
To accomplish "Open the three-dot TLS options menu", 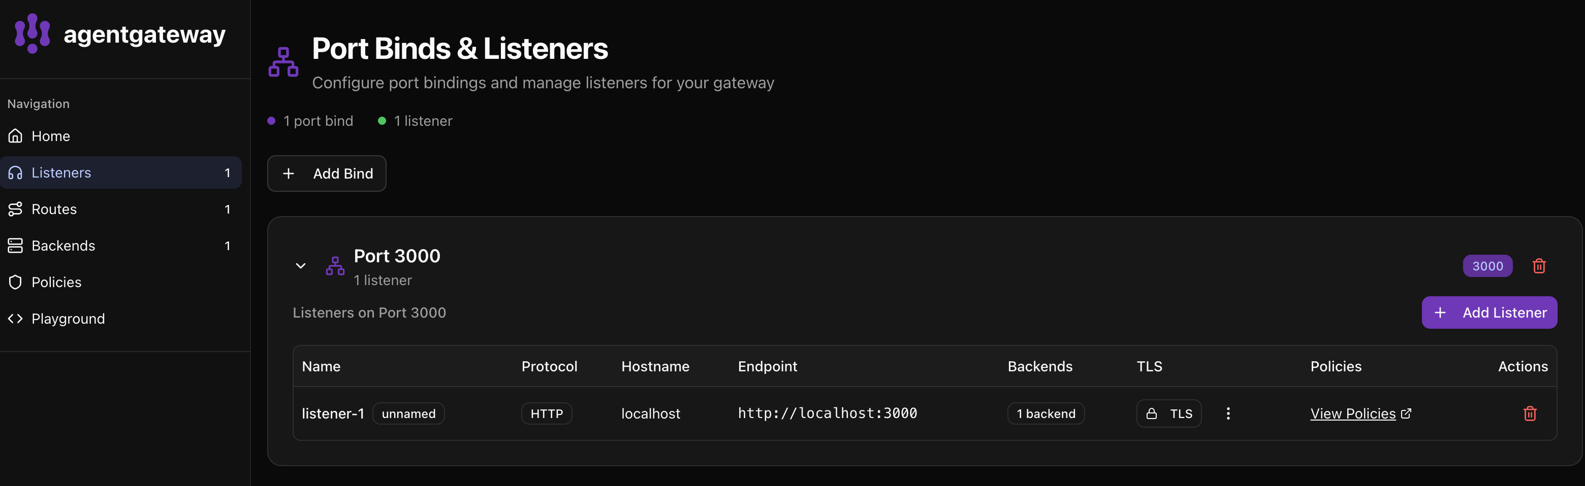I will tap(1227, 413).
